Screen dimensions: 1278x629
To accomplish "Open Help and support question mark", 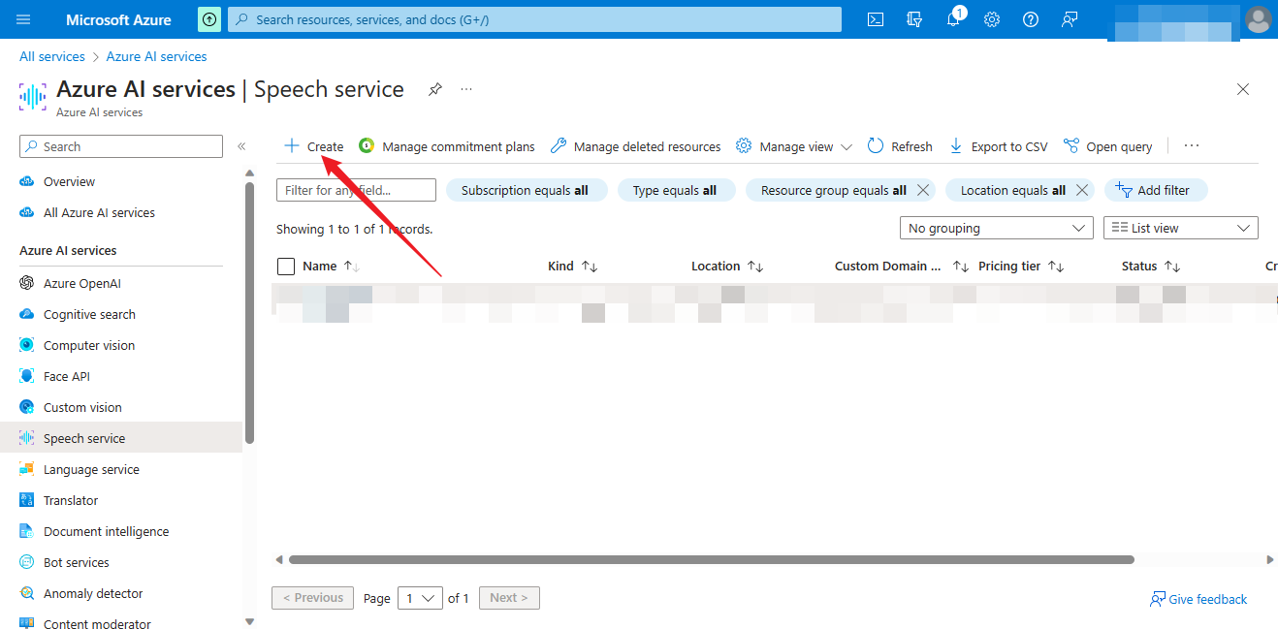I will [x=1031, y=19].
